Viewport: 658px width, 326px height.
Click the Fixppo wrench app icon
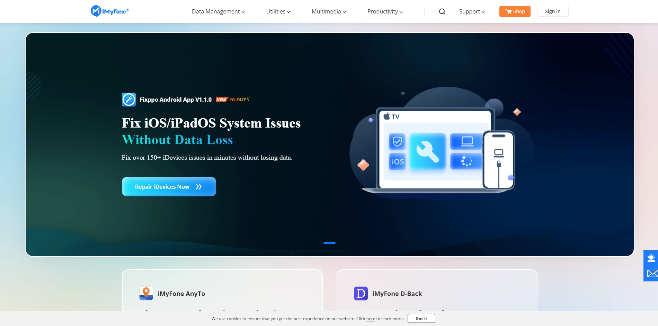coord(129,100)
